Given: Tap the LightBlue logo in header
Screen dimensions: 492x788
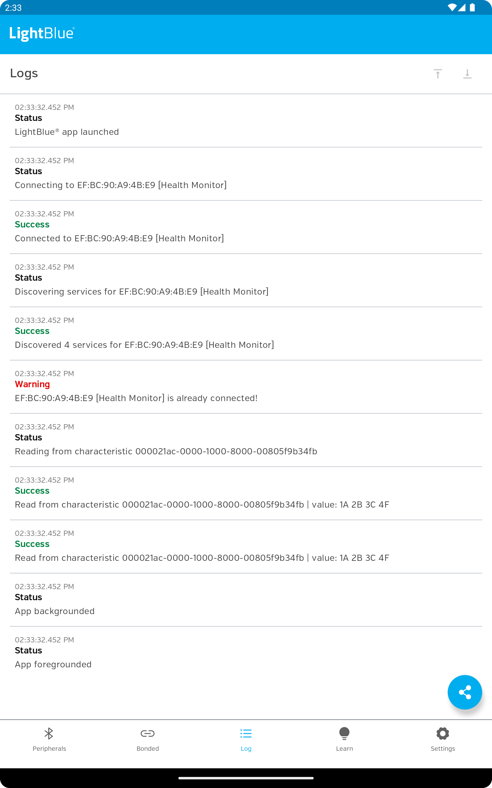Looking at the screenshot, I should pos(42,34).
